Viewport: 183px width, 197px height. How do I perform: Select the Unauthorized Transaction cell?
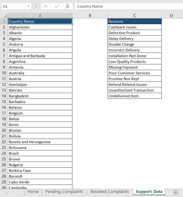pos(134,90)
